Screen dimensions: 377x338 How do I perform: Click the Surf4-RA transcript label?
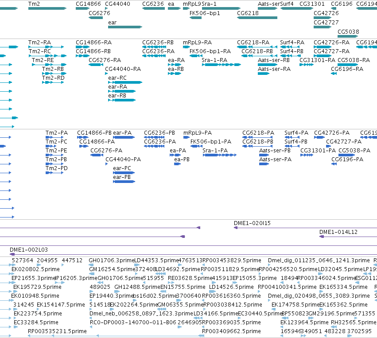click(x=292, y=43)
